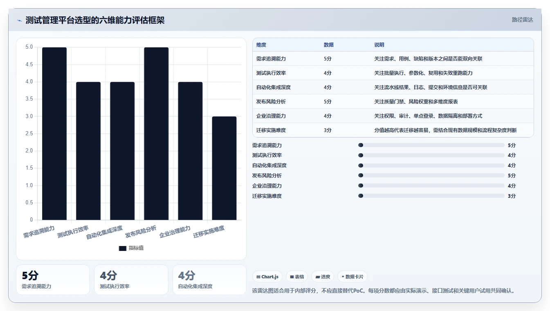This screenshot has height=311, width=550.
Task: Open the Chart.js chip
Action: [x=267, y=277]
